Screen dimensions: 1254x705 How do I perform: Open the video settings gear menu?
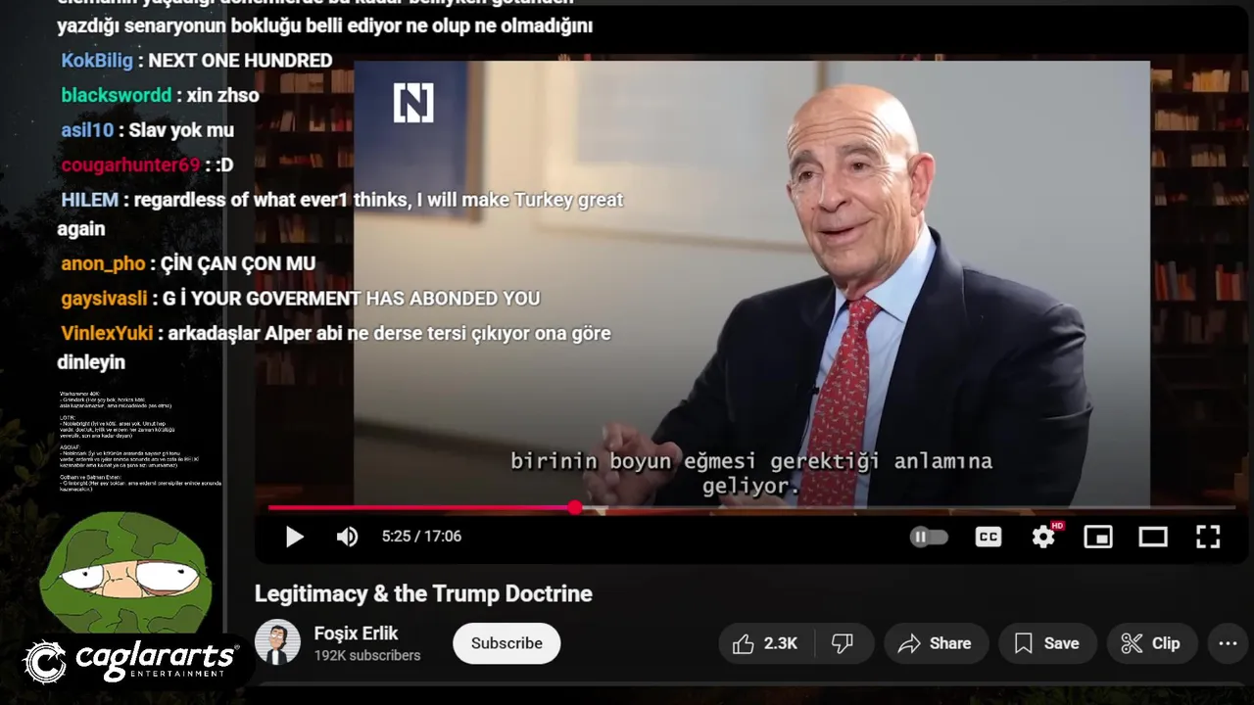click(1044, 536)
